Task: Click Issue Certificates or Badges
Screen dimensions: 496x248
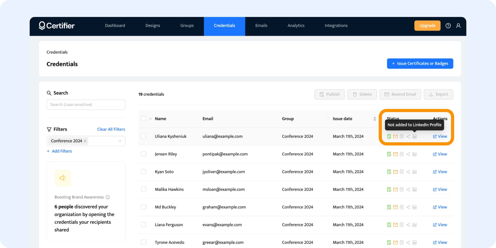Action: point(420,63)
